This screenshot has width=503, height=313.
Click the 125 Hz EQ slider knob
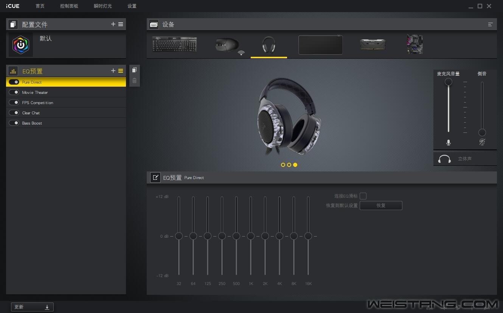(x=208, y=236)
